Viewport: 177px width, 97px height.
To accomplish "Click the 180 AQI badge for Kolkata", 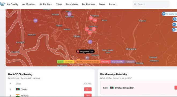I will pos(88,95).
